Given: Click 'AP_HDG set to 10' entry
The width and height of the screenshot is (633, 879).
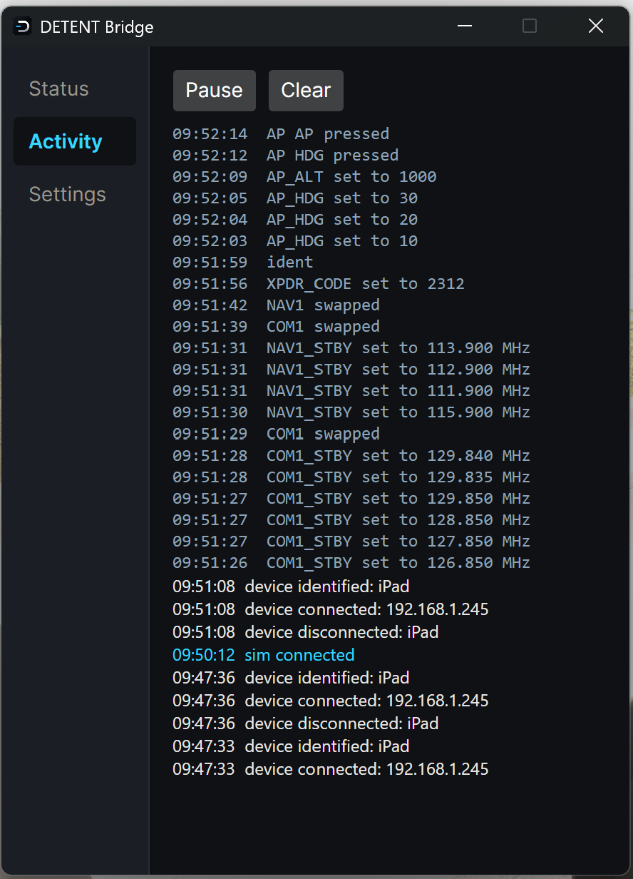Looking at the screenshot, I should (x=295, y=240).
